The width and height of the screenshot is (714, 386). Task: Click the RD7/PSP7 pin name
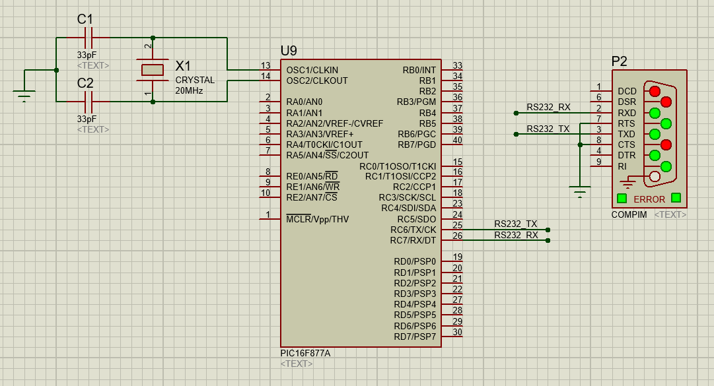pyautogui.click(x=415, y=337)
